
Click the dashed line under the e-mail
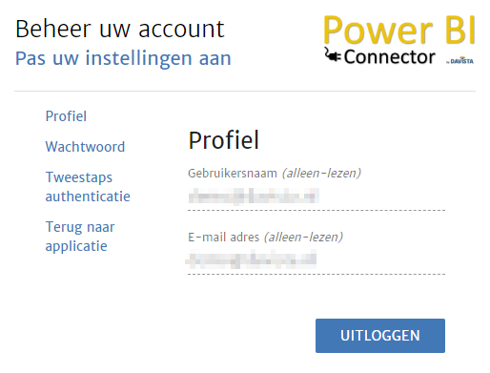[316, 274]
